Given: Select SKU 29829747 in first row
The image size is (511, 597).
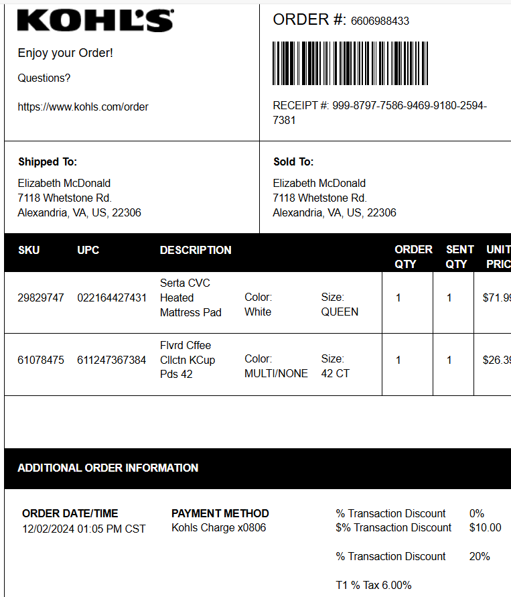Looking at the screenshot, I should (x=41, y=297).
